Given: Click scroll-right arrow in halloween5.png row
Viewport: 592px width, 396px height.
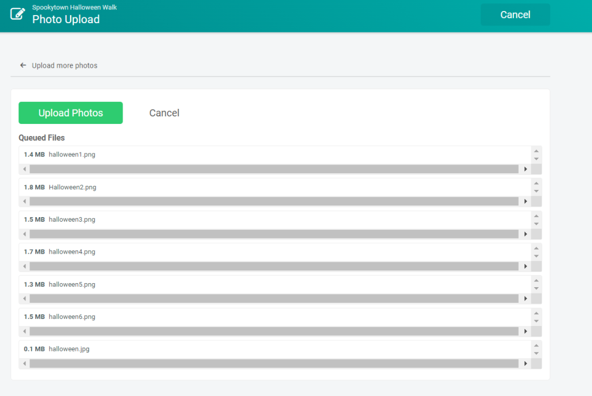Looking at the screenshot, I should coord(526,299).
